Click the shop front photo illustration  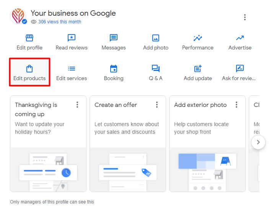pyautogui.click(x=207, y=172)
